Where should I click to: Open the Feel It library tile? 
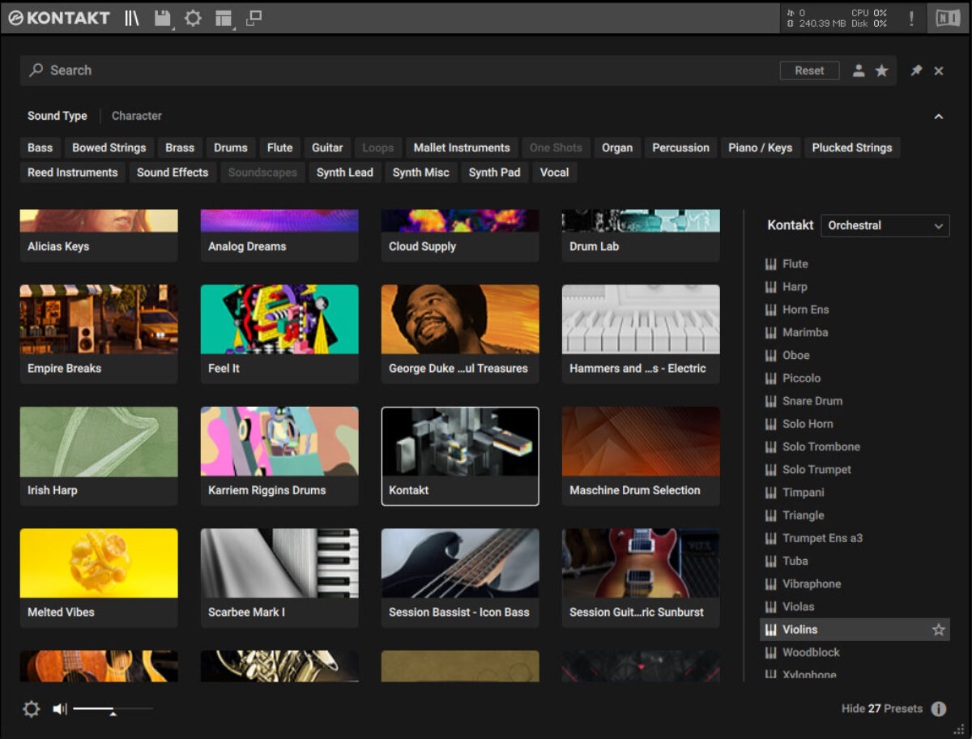coord(279,334)
